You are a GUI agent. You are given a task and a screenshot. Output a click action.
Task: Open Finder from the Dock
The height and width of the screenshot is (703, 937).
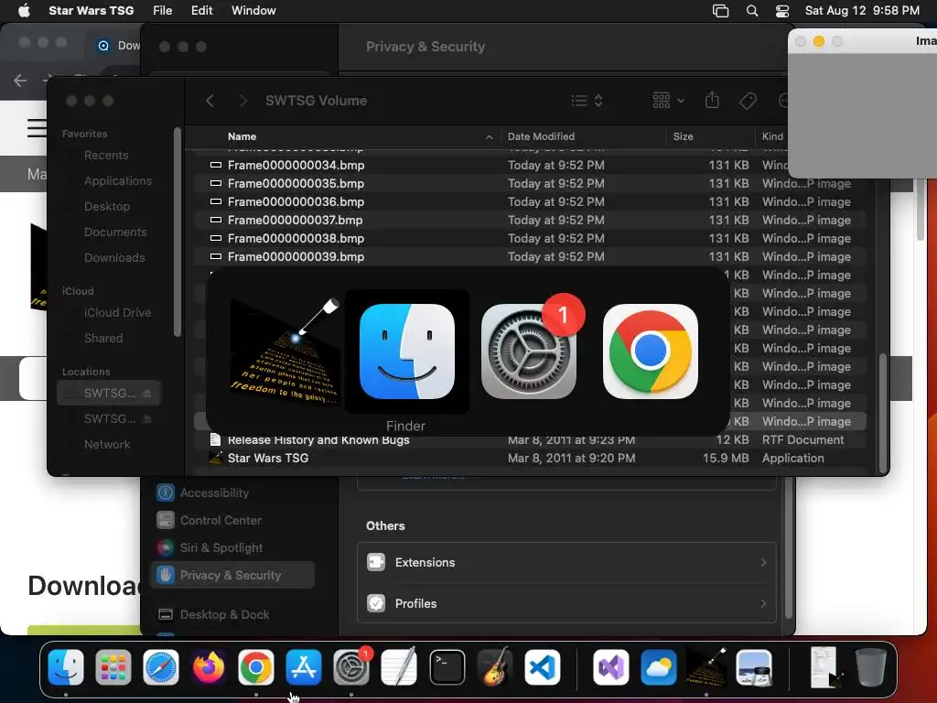click(x=66, y=667)
